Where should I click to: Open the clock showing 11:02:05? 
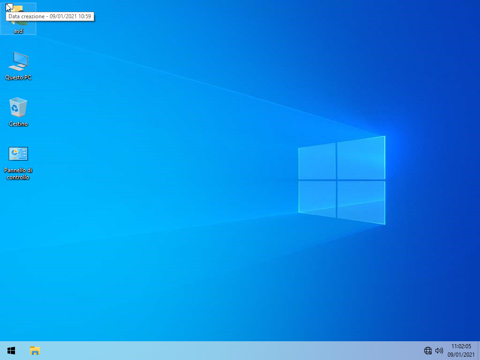click(x=461, y=351)
